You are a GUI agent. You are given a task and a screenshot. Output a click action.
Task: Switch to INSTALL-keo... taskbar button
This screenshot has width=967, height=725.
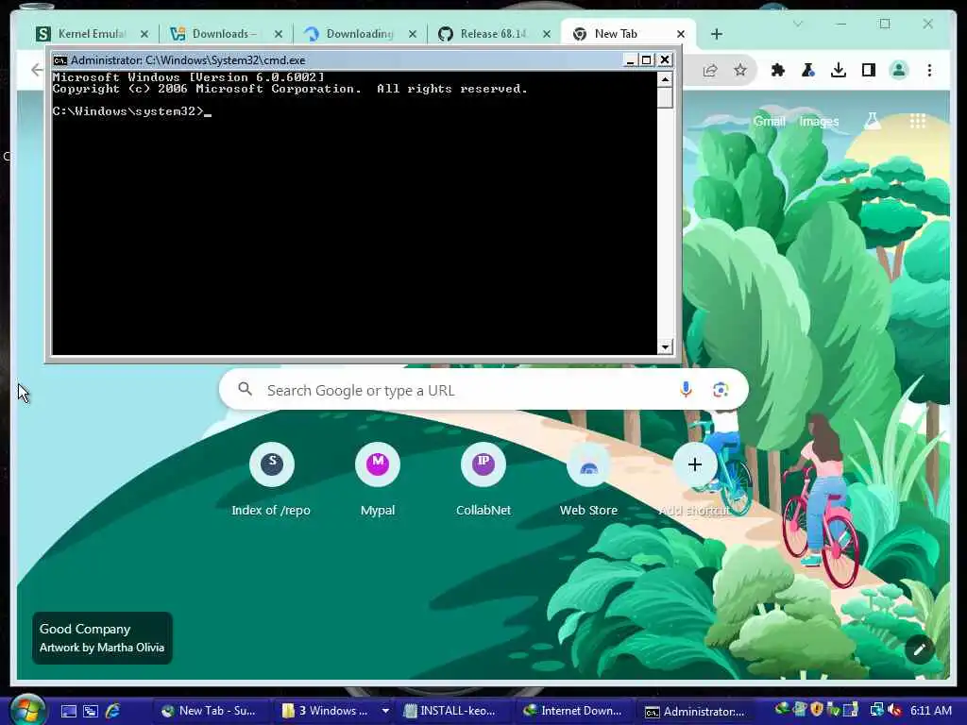coord(454,711)
